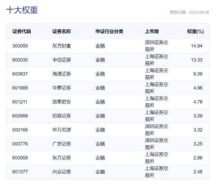Click the weight value 2.48

point(198,172)
